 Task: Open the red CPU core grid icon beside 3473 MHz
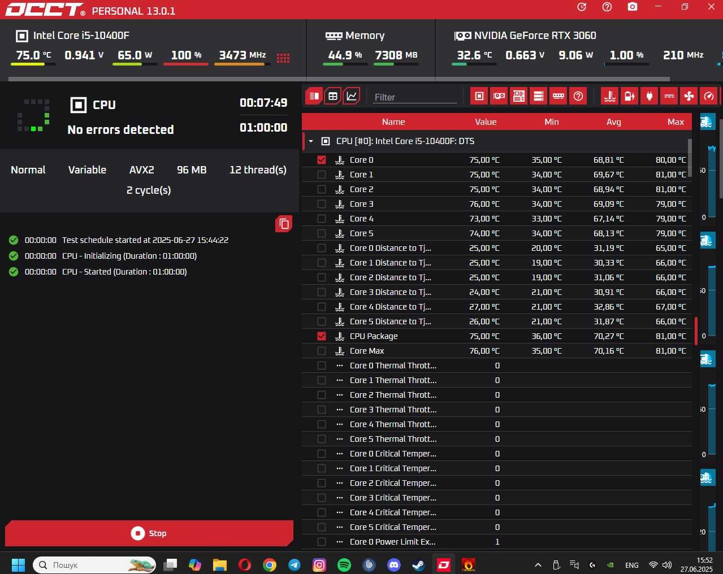click(283, 58)
